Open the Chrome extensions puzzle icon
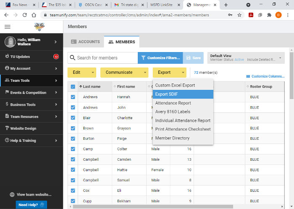 [x=269, y=15]
